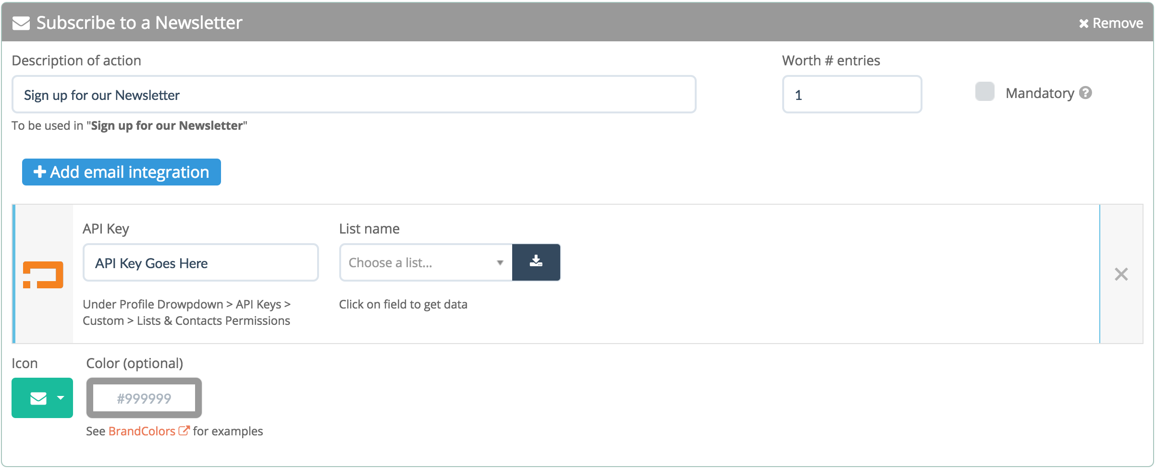Click the Mandatory label text
Viewport: 1156px width, 469px height.
coord(1039,93)
